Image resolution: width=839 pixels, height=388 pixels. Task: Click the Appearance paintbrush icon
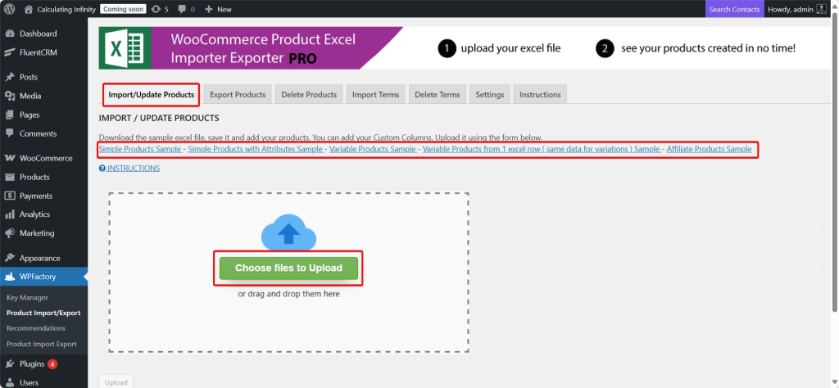point(10,258)
